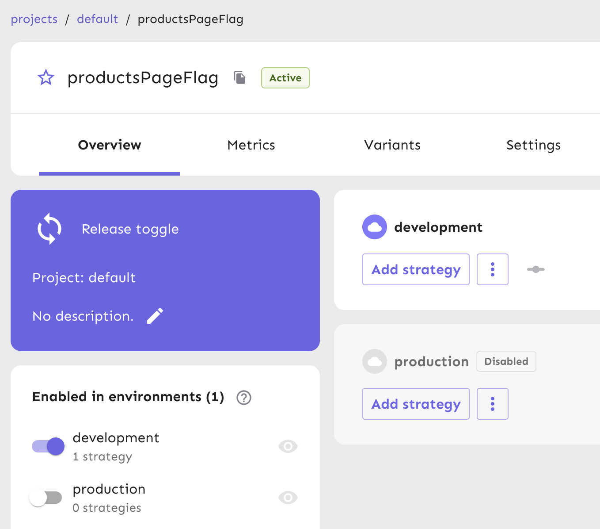Open more options menu for development
The width and height of the screenshot is (600, 529).
pos(493,269)
